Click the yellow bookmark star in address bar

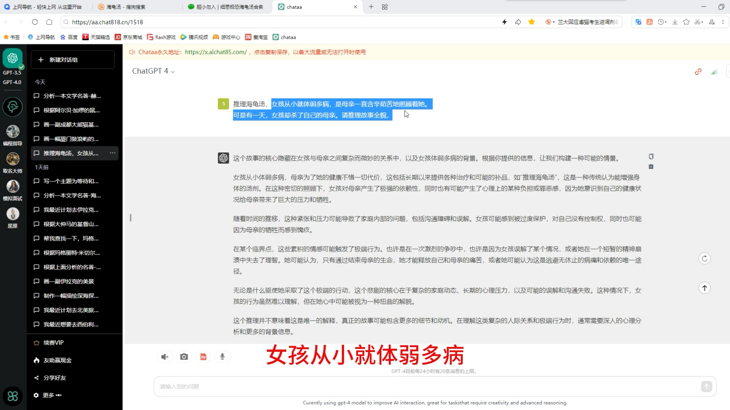532,22
